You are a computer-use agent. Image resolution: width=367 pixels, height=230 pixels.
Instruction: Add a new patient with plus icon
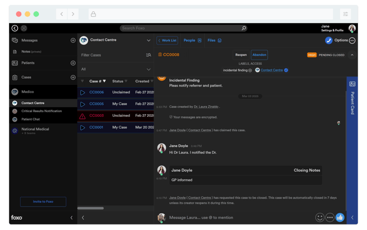73,63
